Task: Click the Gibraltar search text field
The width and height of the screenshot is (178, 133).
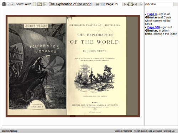Action: (159, 4)
